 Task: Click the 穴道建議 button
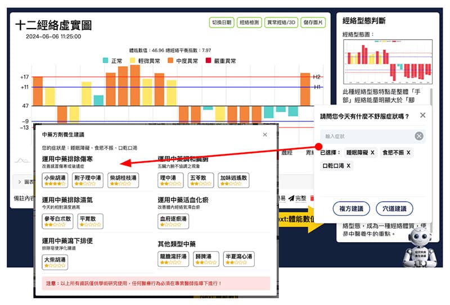[394, 209]
